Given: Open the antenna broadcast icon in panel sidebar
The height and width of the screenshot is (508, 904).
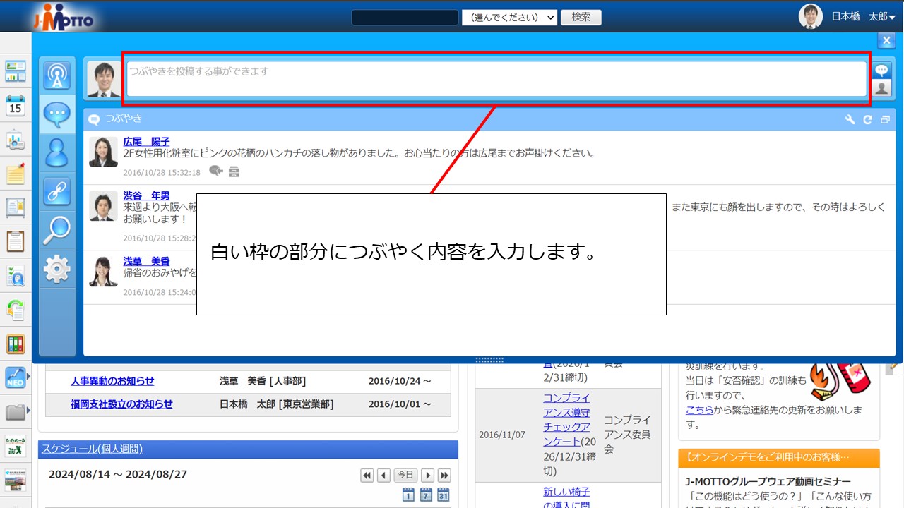Looking at the screenshot, I should coord(57,75).
